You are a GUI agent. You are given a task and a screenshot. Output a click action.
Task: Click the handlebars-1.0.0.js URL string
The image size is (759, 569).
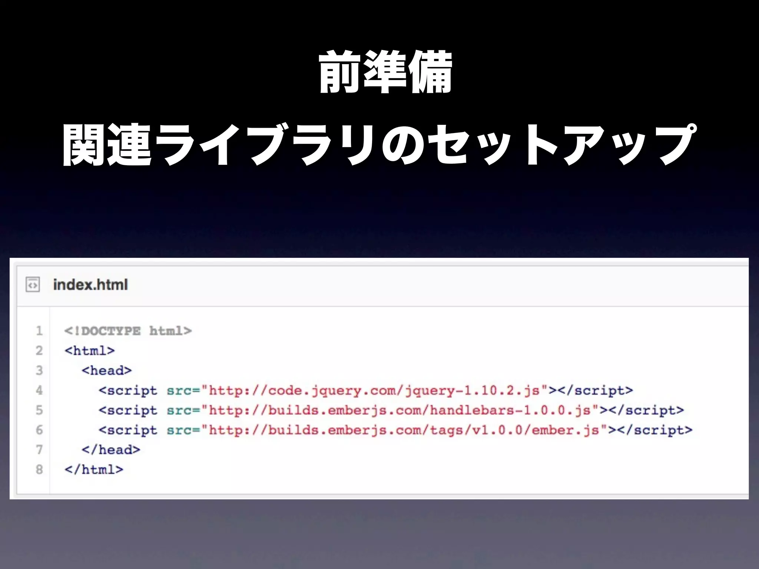click(x=400, y=410)
